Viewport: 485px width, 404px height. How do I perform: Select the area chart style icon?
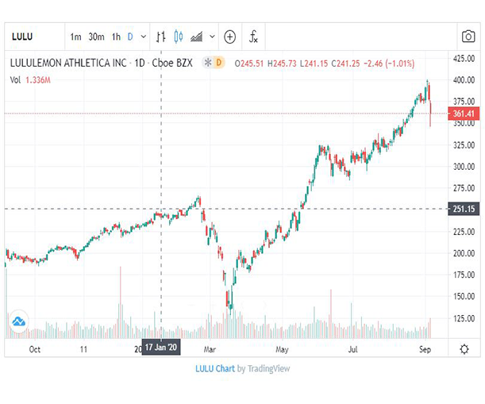click(x=196, y=37)
